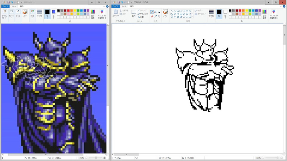Pick the yellow swatch in left window palette

(75, 11)
